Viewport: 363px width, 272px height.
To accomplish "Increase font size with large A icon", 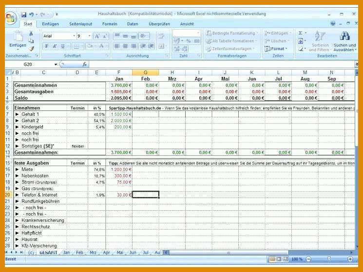I will tap(97, 36).
